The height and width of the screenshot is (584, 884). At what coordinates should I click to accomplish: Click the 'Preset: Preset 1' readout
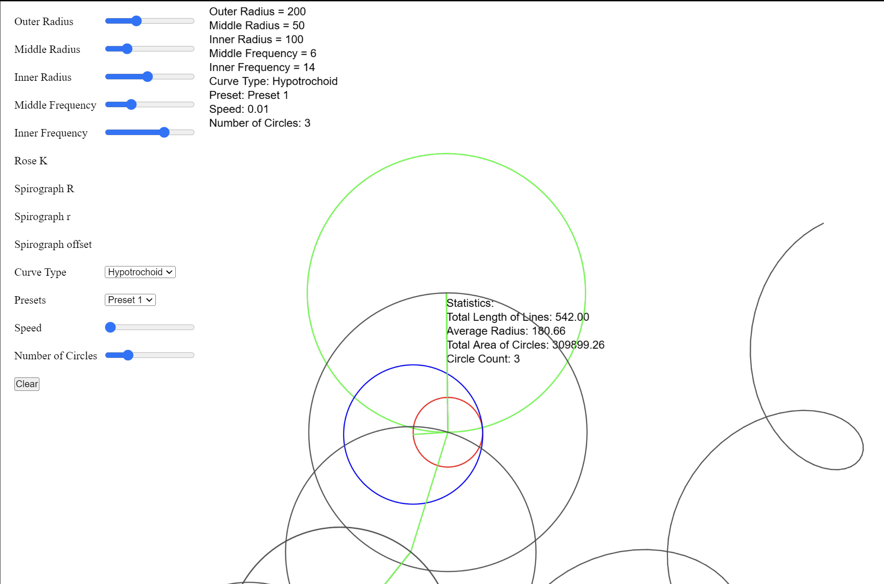click(249, 95)
